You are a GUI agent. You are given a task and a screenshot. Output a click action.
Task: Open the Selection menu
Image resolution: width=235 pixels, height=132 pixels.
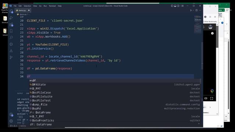[28, 6]
